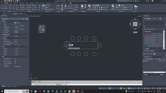The width and height of the screenshot is (166, 93).
Task: Click the Rotate tool
Action: coord(29,5)
